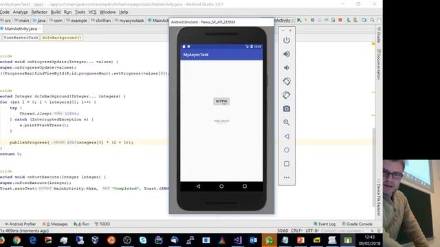Increase emulator volume
The width and height of the screenshot is (440, 247).
click(x=287, y=54)
